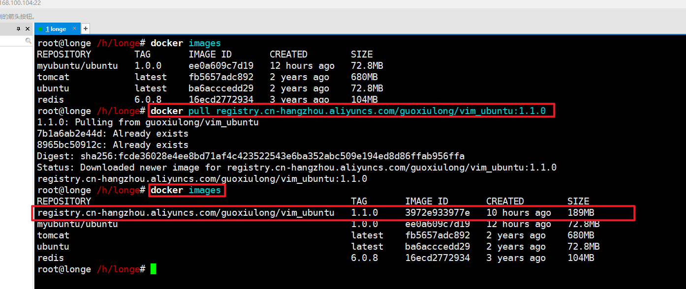Click the green connection status dot on tab

[x=40, y=29]
